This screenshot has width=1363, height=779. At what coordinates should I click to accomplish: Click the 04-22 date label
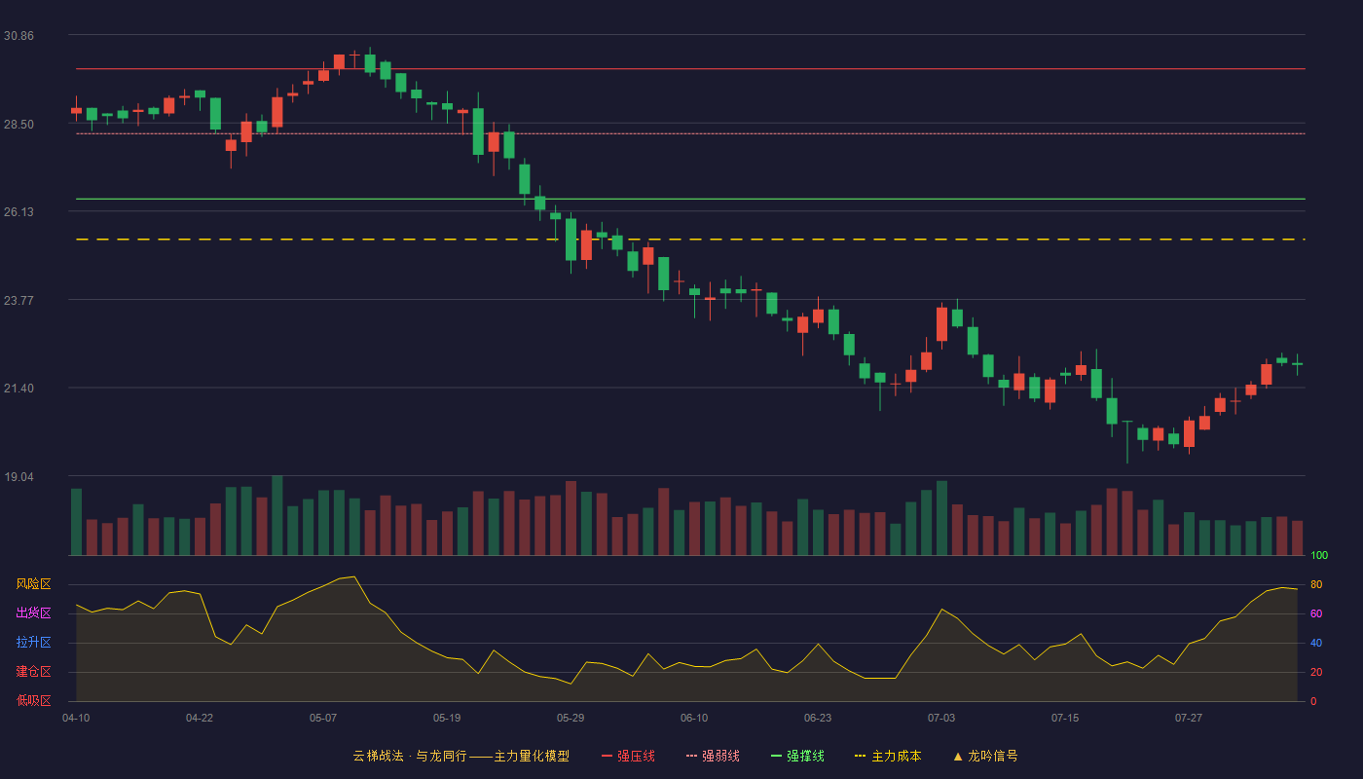200,718
